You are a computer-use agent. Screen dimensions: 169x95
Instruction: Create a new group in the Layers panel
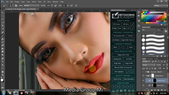click(x=158, y=90)
